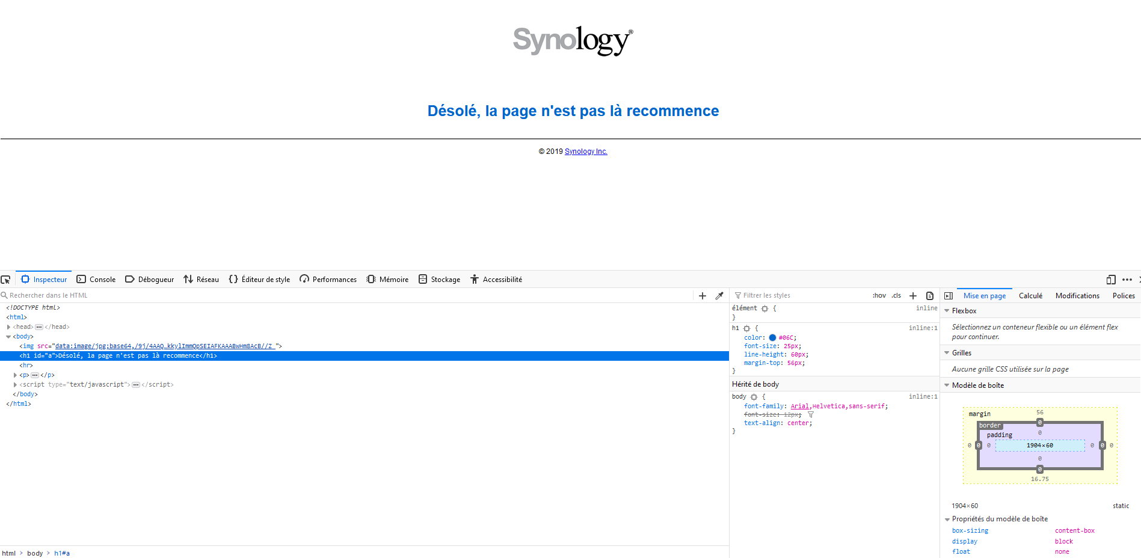Switch to the Console tab
Screen dimensions: 1141x558
pyautogui.click(x=96, y=280)
